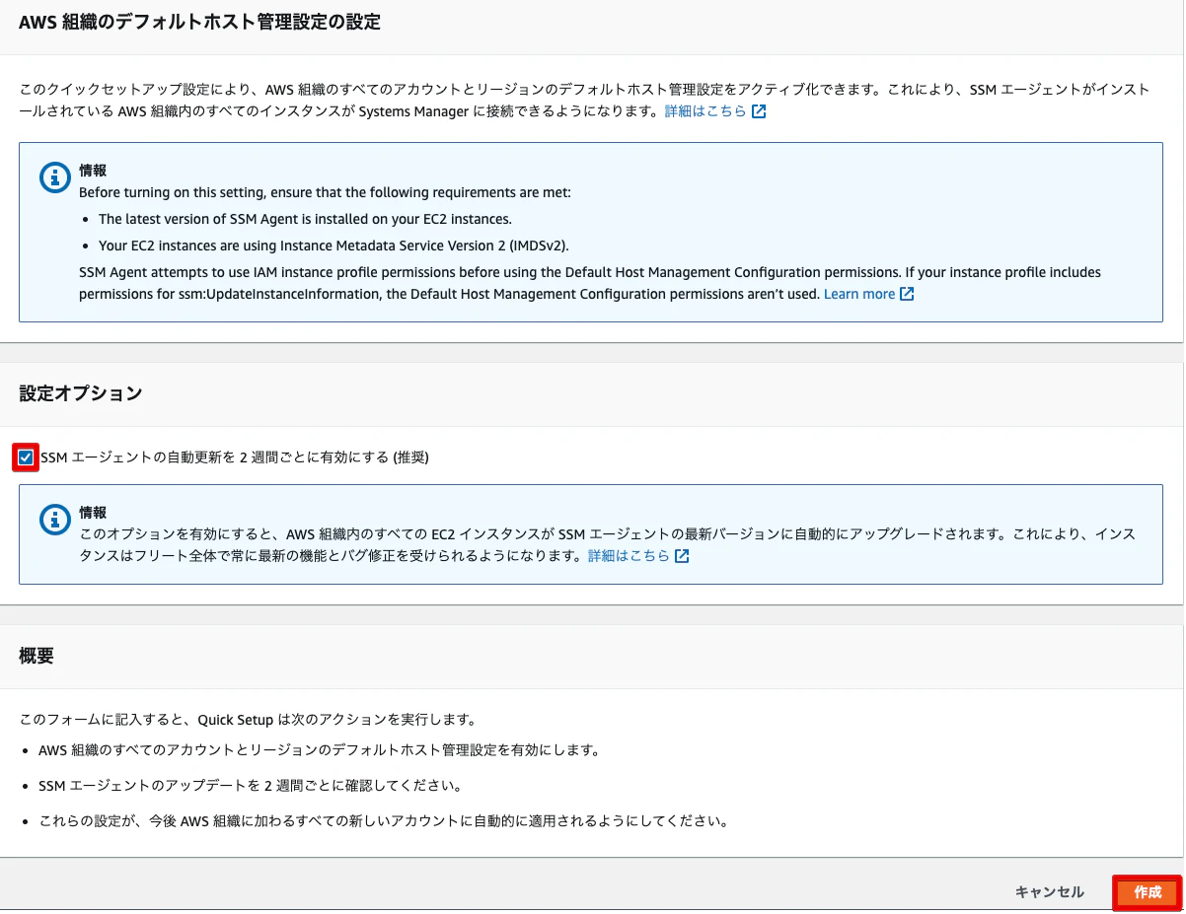This screenshot has width=1186, height=914.
Task: Uncheck SSM agent auto-update every 2 weeks checkbox
Action: (x=26, y=457)
